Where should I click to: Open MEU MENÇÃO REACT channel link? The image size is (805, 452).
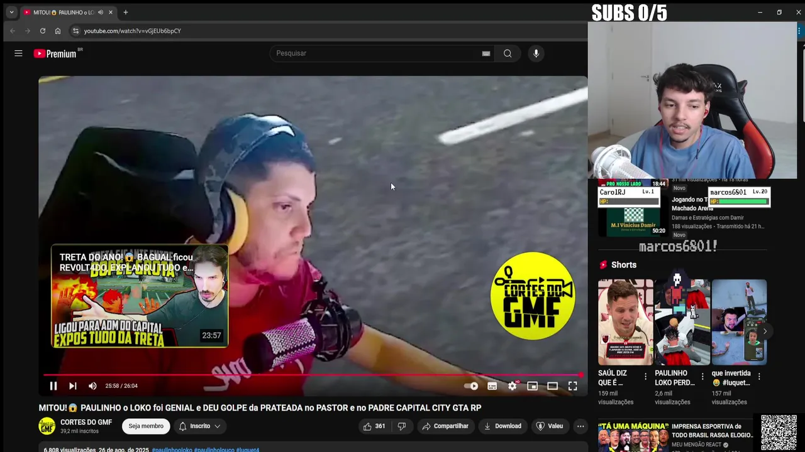tap(696, 445)
